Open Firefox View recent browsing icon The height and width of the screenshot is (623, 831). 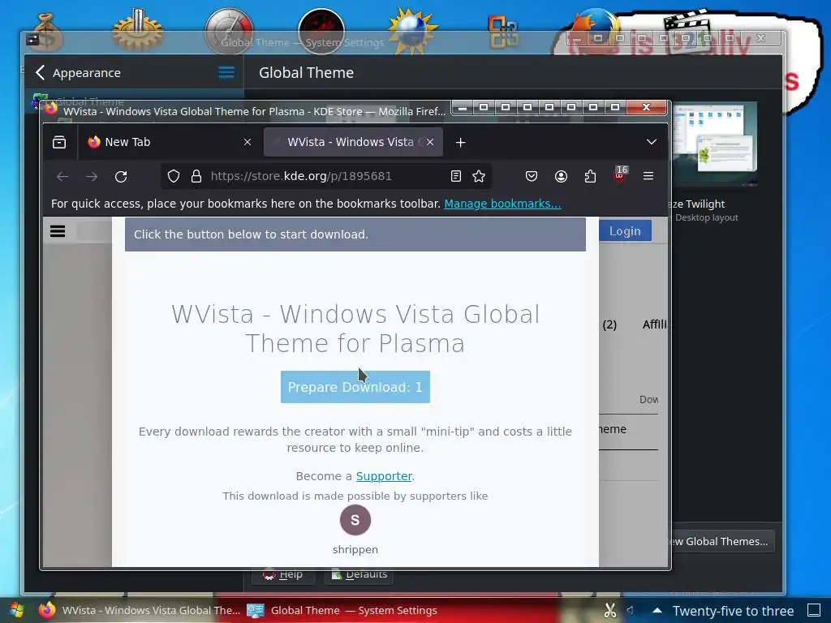pos(59,142)
